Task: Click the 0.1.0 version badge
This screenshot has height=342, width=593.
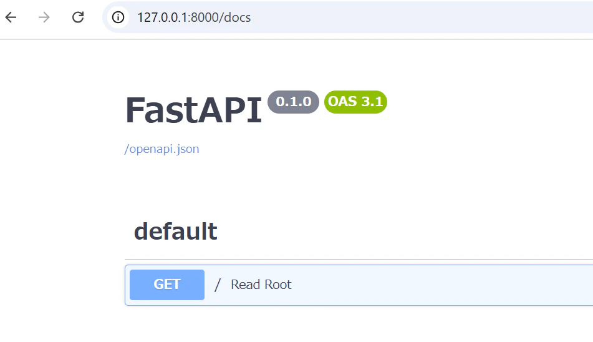Action: coord(294,102)
